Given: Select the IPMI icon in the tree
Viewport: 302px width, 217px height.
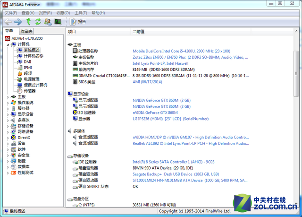Looking at the screenshot, I should pyautogui.click(x=20, y=68).
